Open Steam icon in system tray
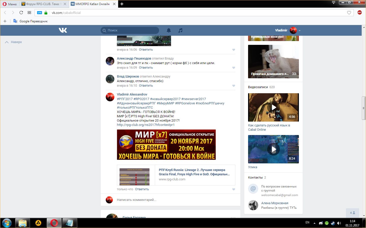The image size is (366, 228). coord(333,223)
